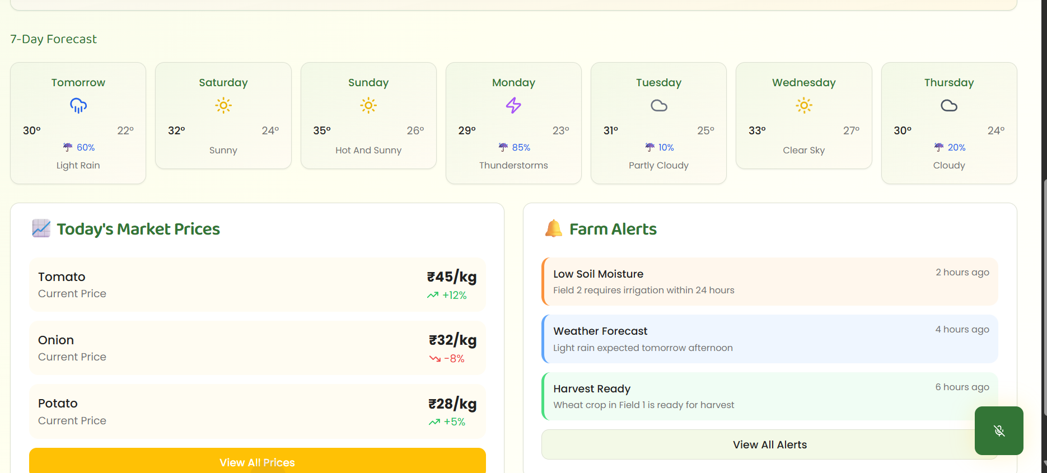Viewport: 1047px width, 473px height.
Task: Click the upward trend arrow for Tomato
Action: pos(433,295)
